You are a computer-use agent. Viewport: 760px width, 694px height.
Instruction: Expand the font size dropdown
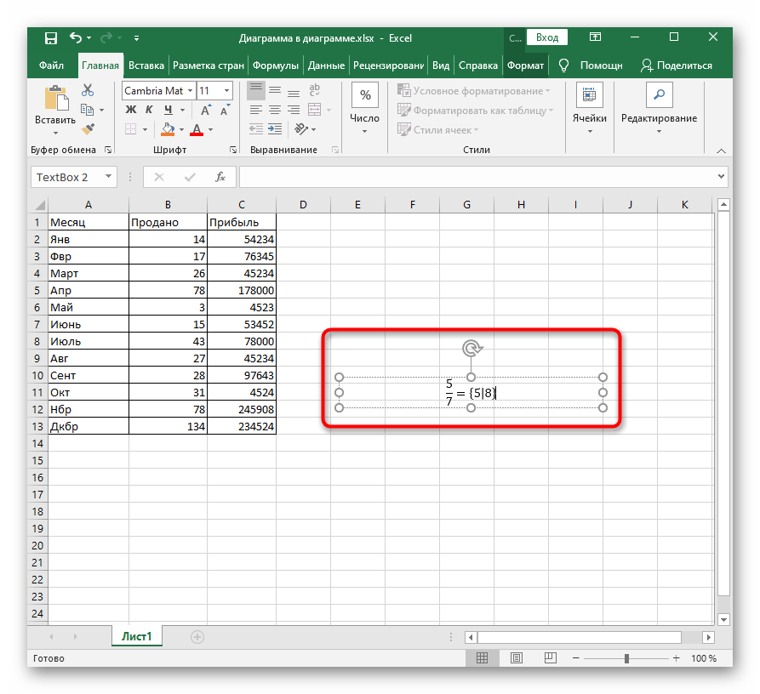226,90
